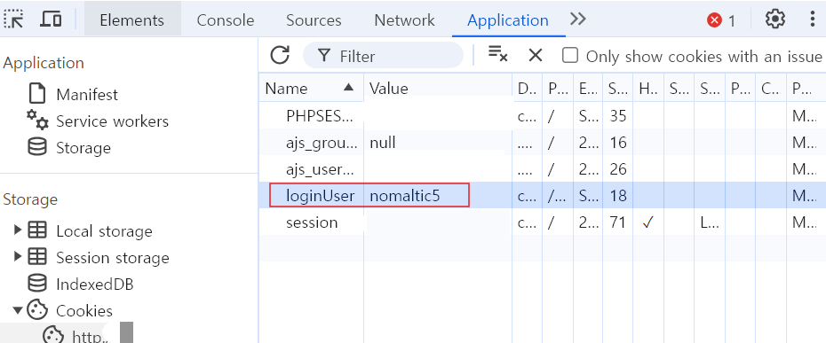826x343 pixels.
Task: Click the Cookies cookie icon
Action: 37,310
